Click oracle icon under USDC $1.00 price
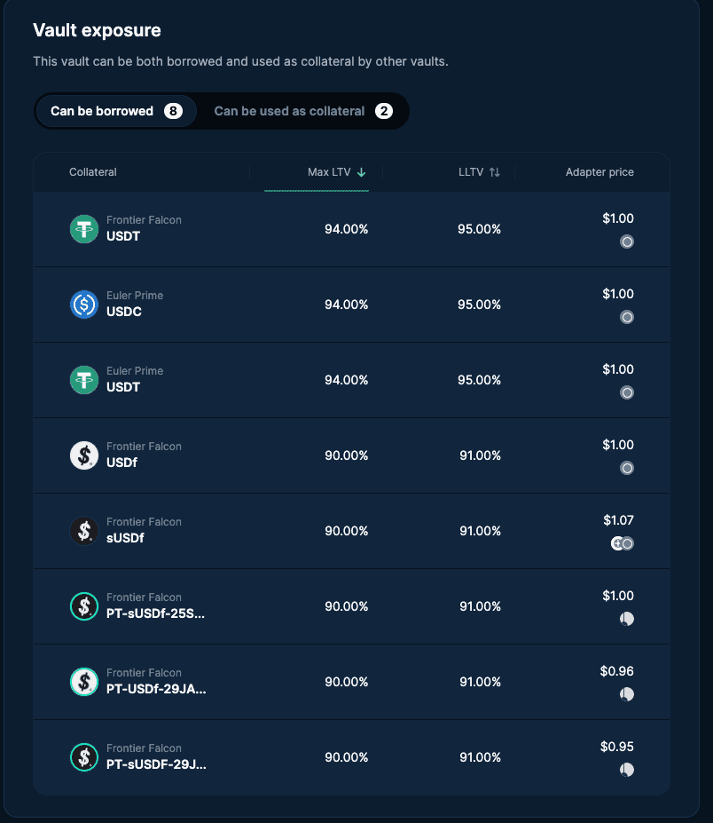713x823 pixels. tap(626, 317)
